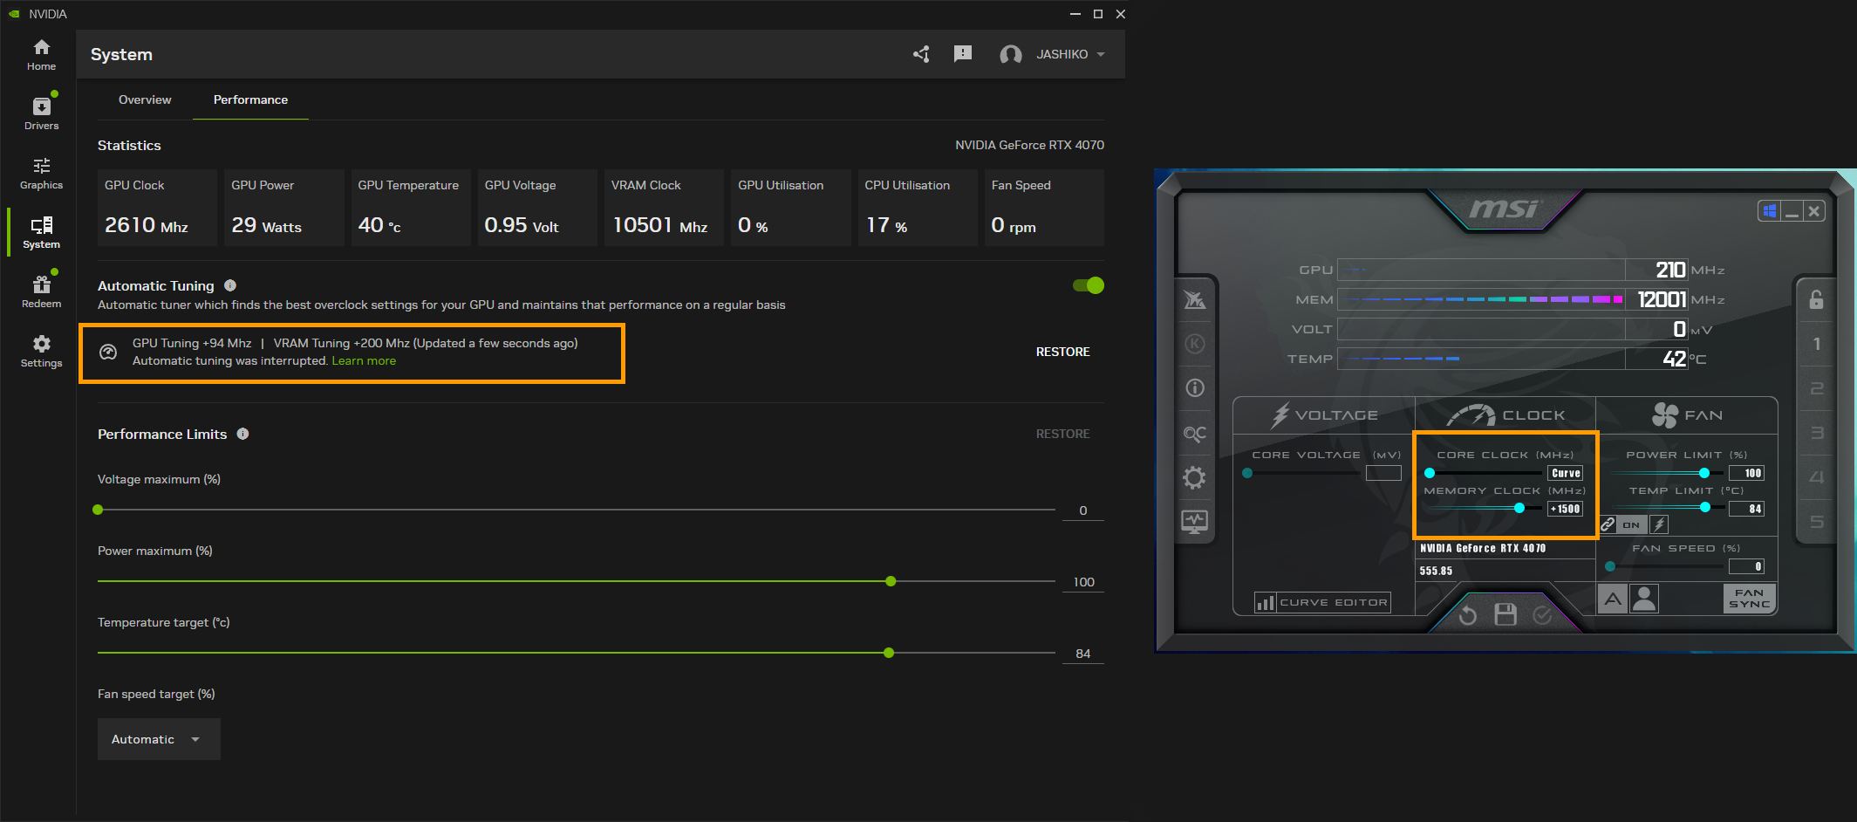The image size is (1857, 822).
Task: Click the Temperature target value 84 field
Action: tap(1083, 654)
